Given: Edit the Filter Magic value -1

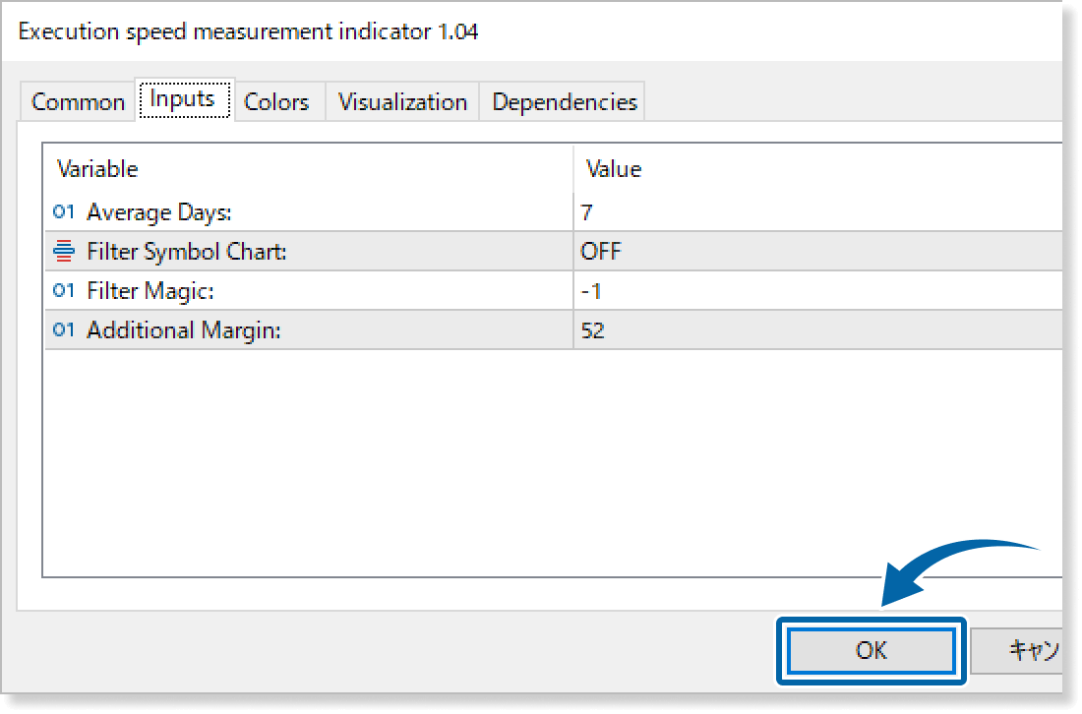Looking at the screenshot, I should [x=817, y=290].
